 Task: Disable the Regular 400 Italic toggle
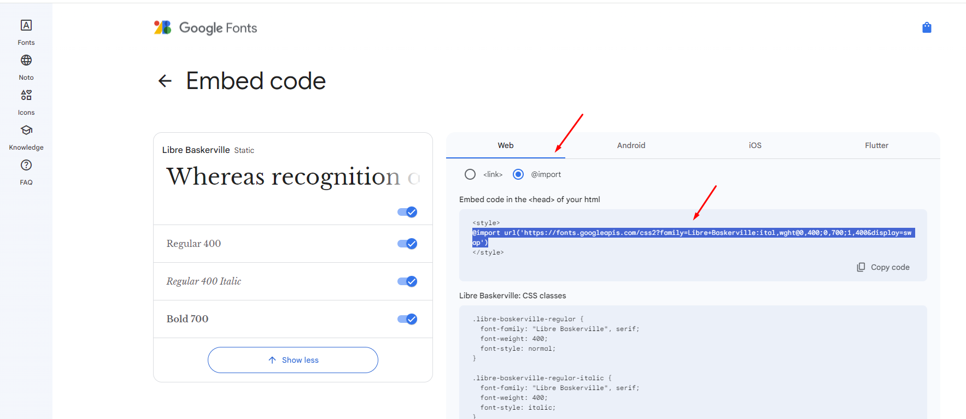(407, 281)
